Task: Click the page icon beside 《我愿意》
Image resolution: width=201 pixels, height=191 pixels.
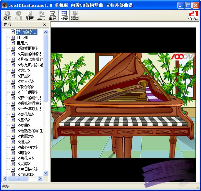Action: coord(13,136)
